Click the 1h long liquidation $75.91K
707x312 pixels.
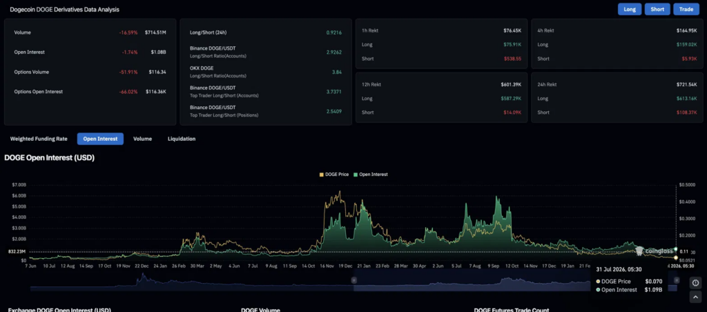[512, 45]
